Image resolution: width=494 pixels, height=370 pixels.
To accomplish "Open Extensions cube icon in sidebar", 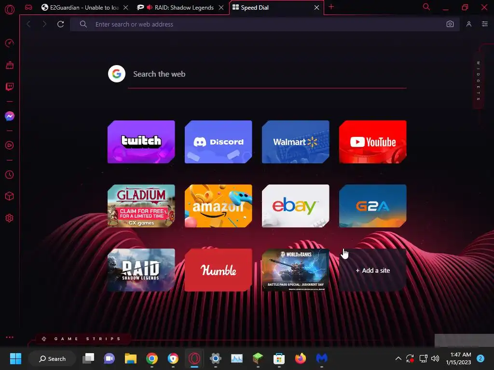I will (x=10, y=197).
